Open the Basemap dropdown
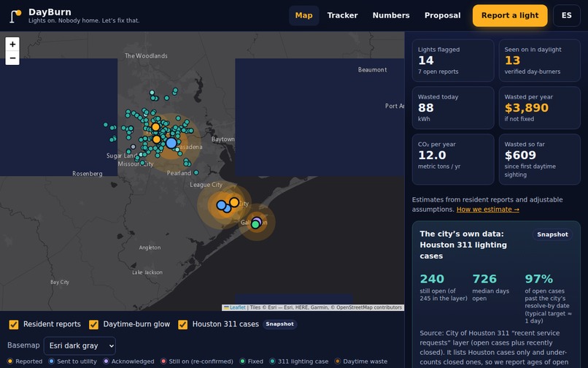The width and height of the screenshot is (588, 368). tap(80, 346)
